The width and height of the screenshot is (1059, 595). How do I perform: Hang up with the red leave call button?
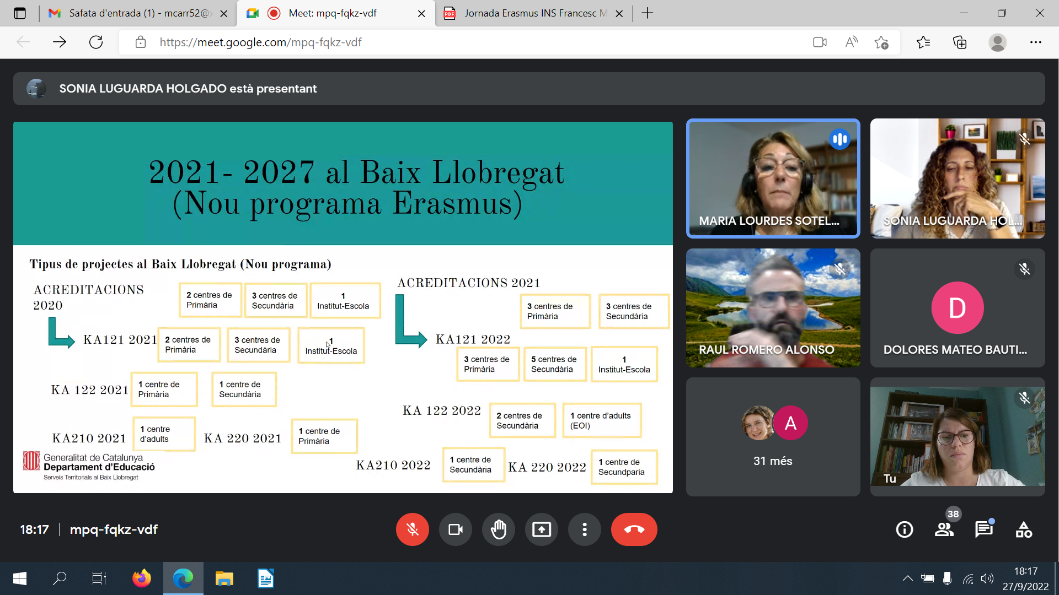(634, 529)
